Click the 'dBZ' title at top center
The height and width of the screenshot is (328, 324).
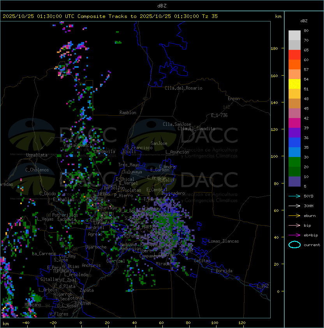pyautogui.click(x=162, y=6)
